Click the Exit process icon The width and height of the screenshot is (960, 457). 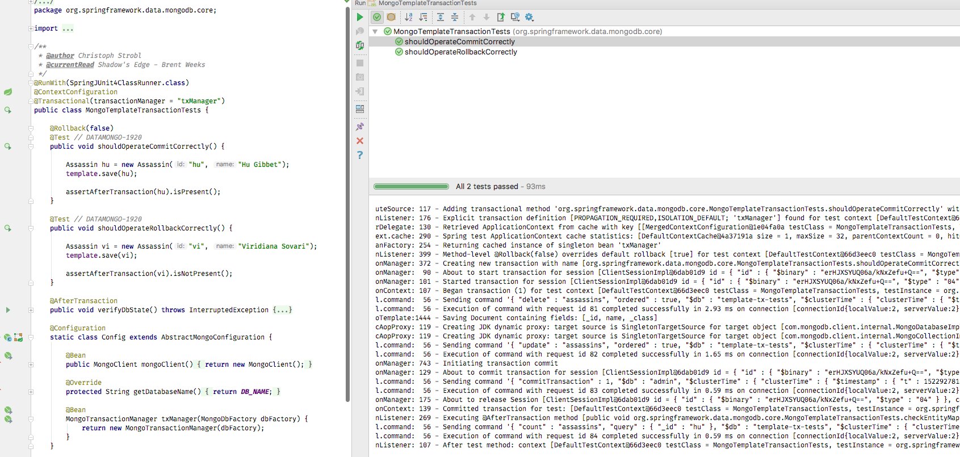360,91
